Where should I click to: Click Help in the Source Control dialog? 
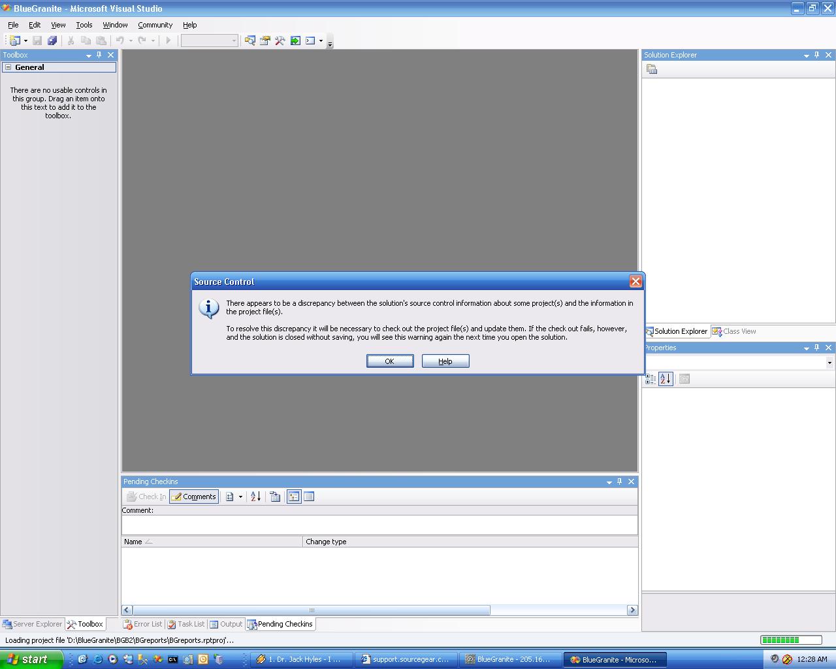coord(445,361)
